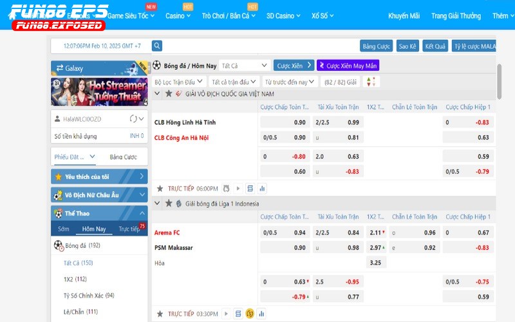Click the Sao Kê button
The height and width of the screenshot is (322, 515).
[x=407, y=46]
